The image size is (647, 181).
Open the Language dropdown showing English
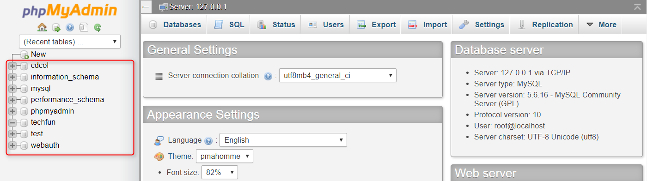283,140
